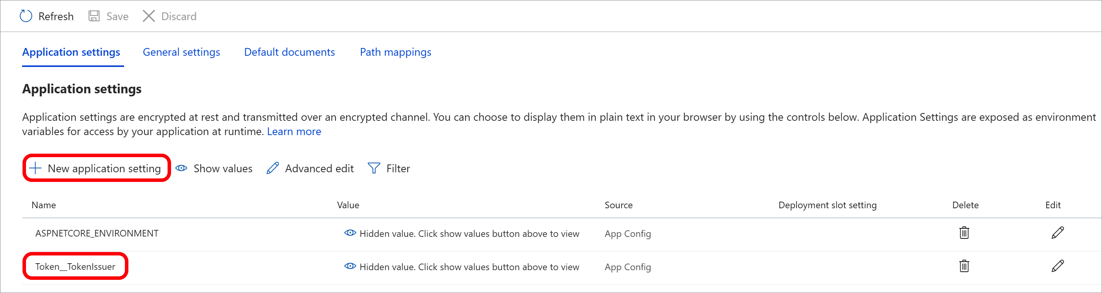
Task: Click the Save floppy disk icon
Action: click(x=94, y=16)
